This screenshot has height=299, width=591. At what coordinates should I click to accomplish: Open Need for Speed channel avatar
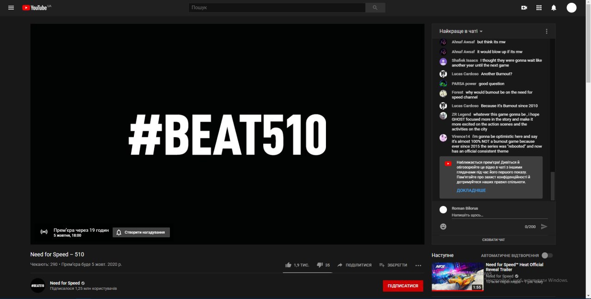[x=38, y=286]
